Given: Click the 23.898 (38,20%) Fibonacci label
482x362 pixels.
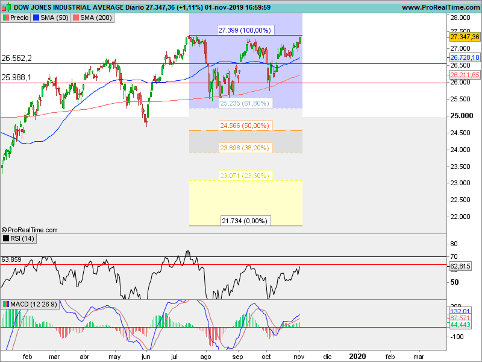Looking at the screenshot, I should tap(245, 148).
